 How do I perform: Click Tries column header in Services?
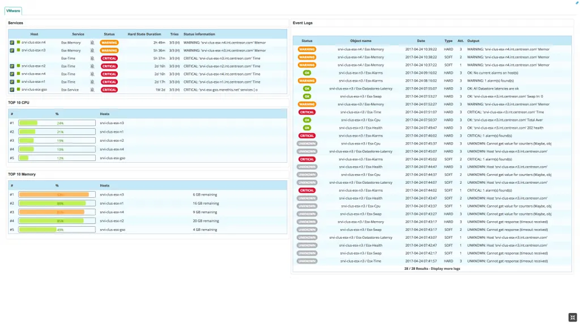[174, 34]
